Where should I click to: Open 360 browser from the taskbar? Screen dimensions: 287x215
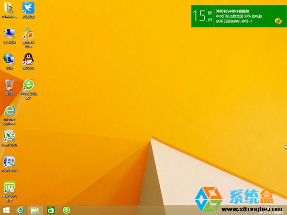pos(66,210)
